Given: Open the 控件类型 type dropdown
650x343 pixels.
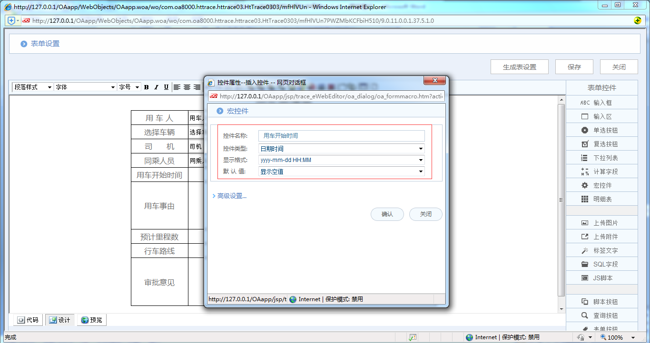Looking at the screenshot, I should click(421, 148).
